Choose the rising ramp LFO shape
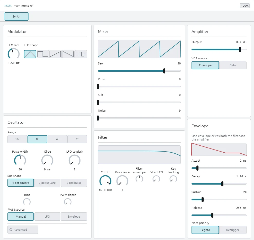Viewport: 254px width, 240px height. pos(55,54)
